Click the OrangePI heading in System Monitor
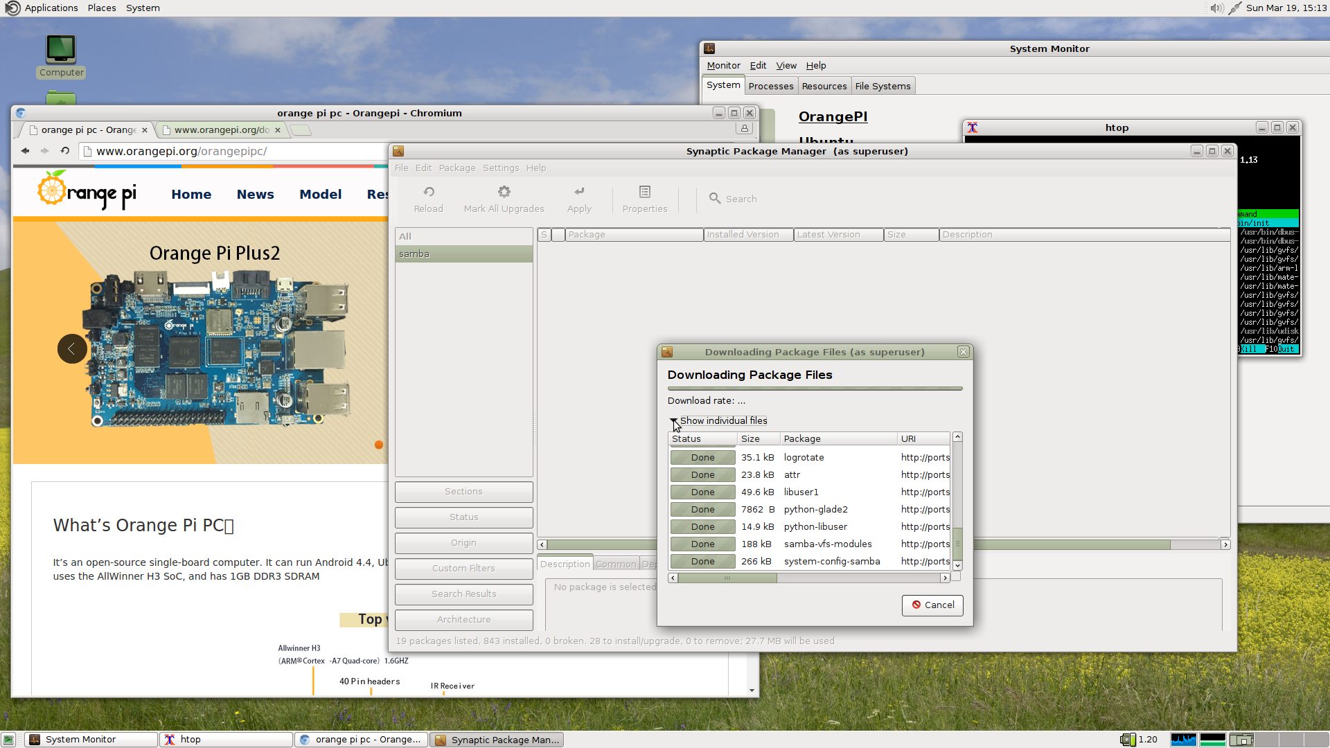 coord(833,116)
